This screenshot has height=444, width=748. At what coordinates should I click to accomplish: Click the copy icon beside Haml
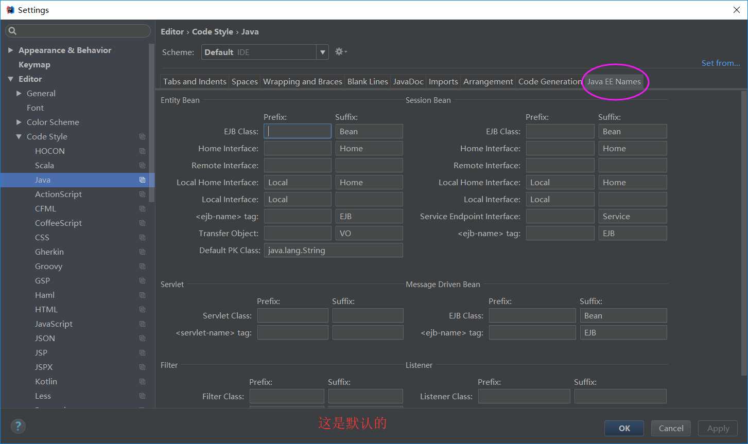tap(143, 295)
